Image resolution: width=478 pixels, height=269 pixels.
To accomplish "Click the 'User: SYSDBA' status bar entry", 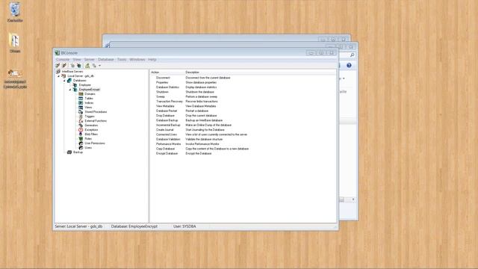I will click(184, 226).
